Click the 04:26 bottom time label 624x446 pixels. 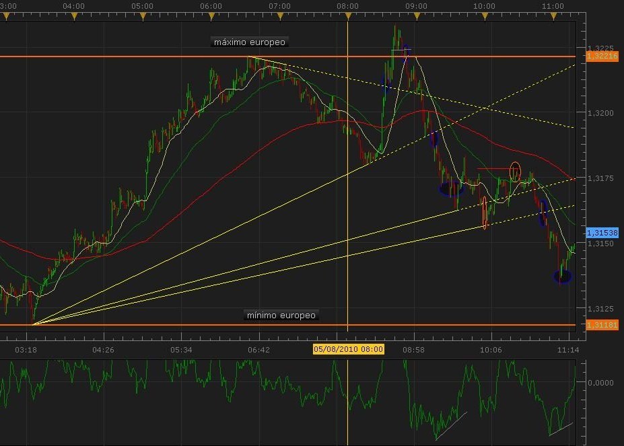pos(103,350)
